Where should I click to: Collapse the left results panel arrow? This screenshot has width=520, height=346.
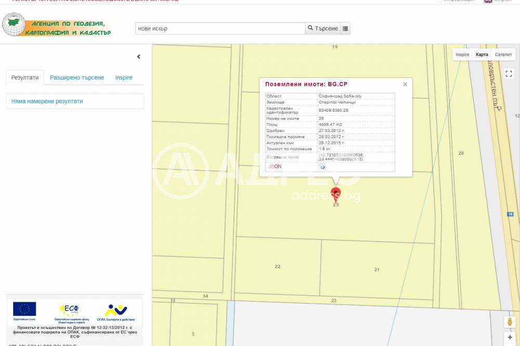pos(139,57)
